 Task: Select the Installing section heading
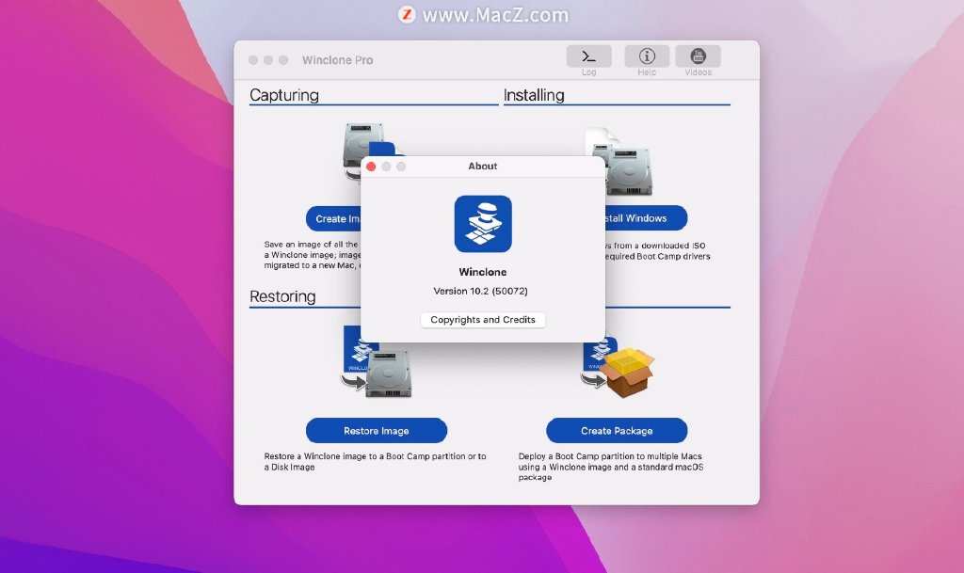[x=533, y=94]
